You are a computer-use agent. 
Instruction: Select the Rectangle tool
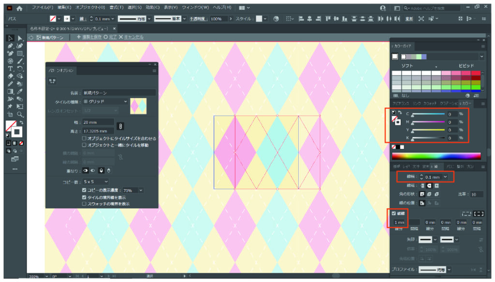coord(20,53)
